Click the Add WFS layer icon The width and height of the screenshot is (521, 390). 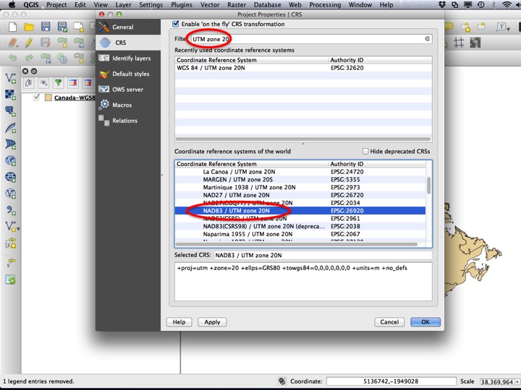(10, 194)
